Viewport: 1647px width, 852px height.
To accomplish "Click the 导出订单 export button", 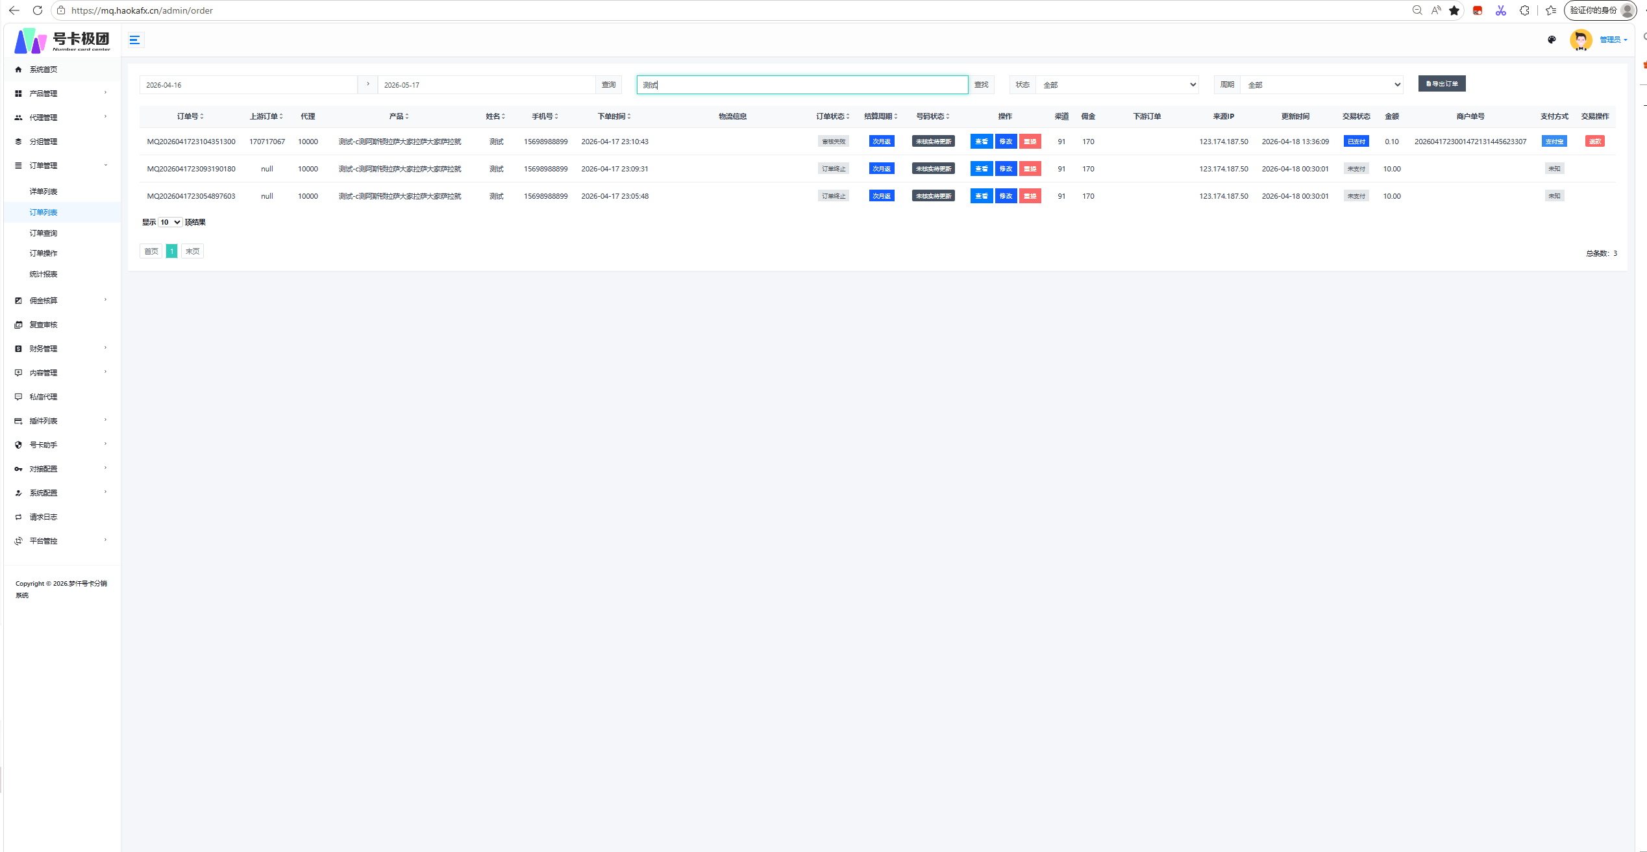I will 1442,84.
